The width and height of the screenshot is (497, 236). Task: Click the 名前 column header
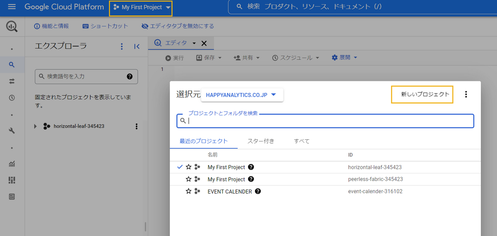click(212, 155)
